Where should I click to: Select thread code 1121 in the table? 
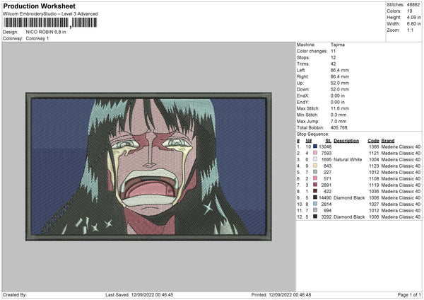374,154
